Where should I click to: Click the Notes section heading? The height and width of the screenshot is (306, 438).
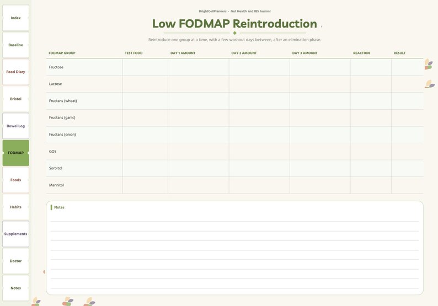[59, 207]
